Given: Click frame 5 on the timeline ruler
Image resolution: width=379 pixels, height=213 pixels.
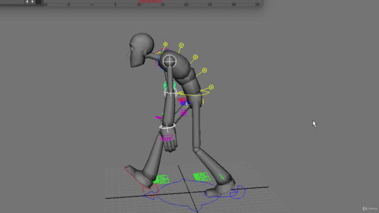Looking at the screenshot, I should pyautogui.click(x=115, y=5).
